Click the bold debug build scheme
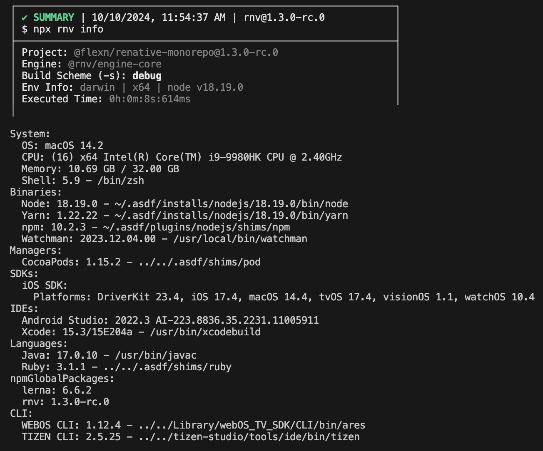This screenshot has height=451, width=543. pos(147,76)
